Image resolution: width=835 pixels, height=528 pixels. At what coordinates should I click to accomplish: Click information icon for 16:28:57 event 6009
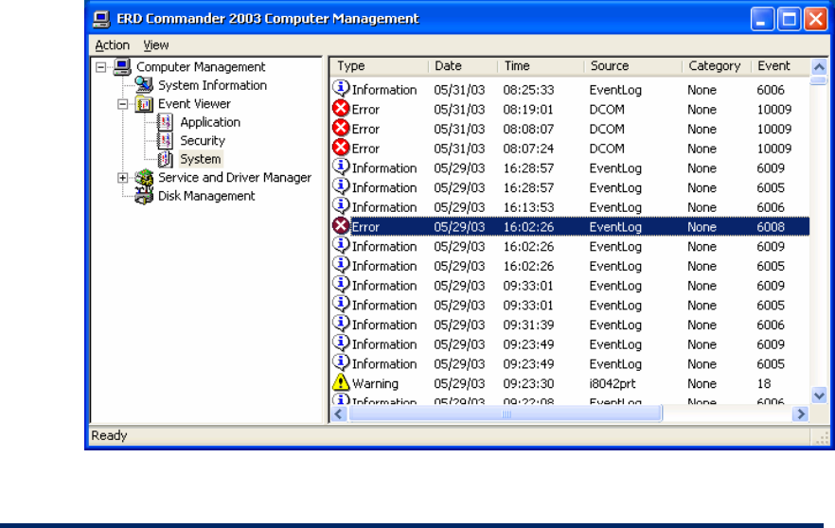coord(341,167)
